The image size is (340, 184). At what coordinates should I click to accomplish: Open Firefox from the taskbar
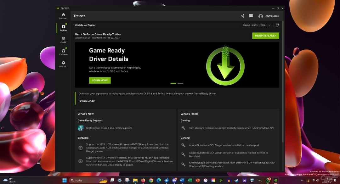click(143, 180)
